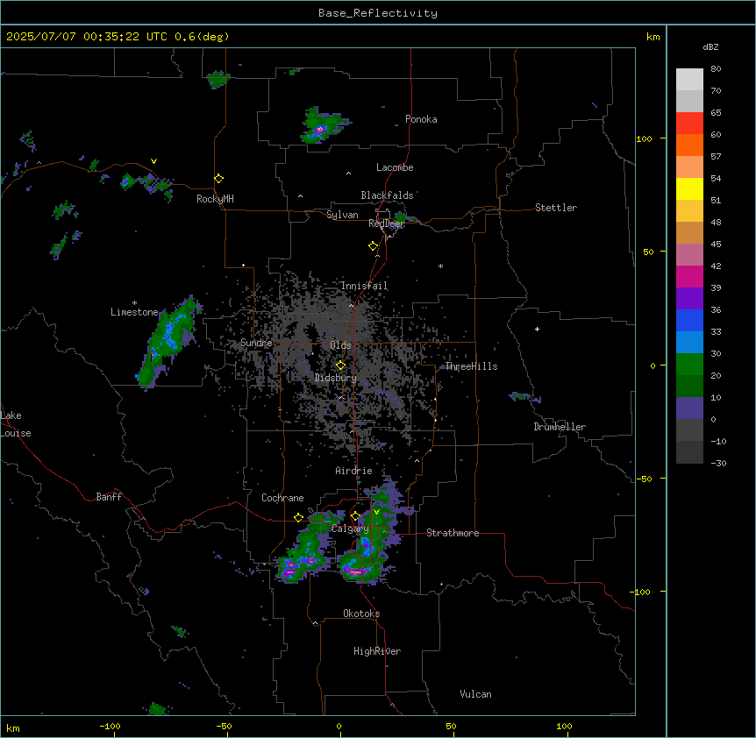Click the yellow diamond marker below Cochrane
This screenshot has height=738, width=756.
pyautogui.click(x=298, y=517)
